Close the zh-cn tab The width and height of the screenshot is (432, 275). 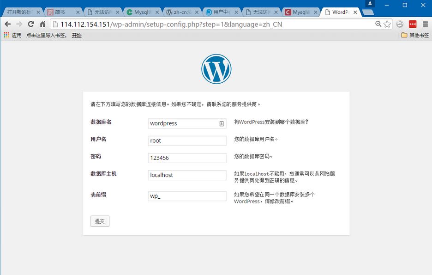point(197,12)
